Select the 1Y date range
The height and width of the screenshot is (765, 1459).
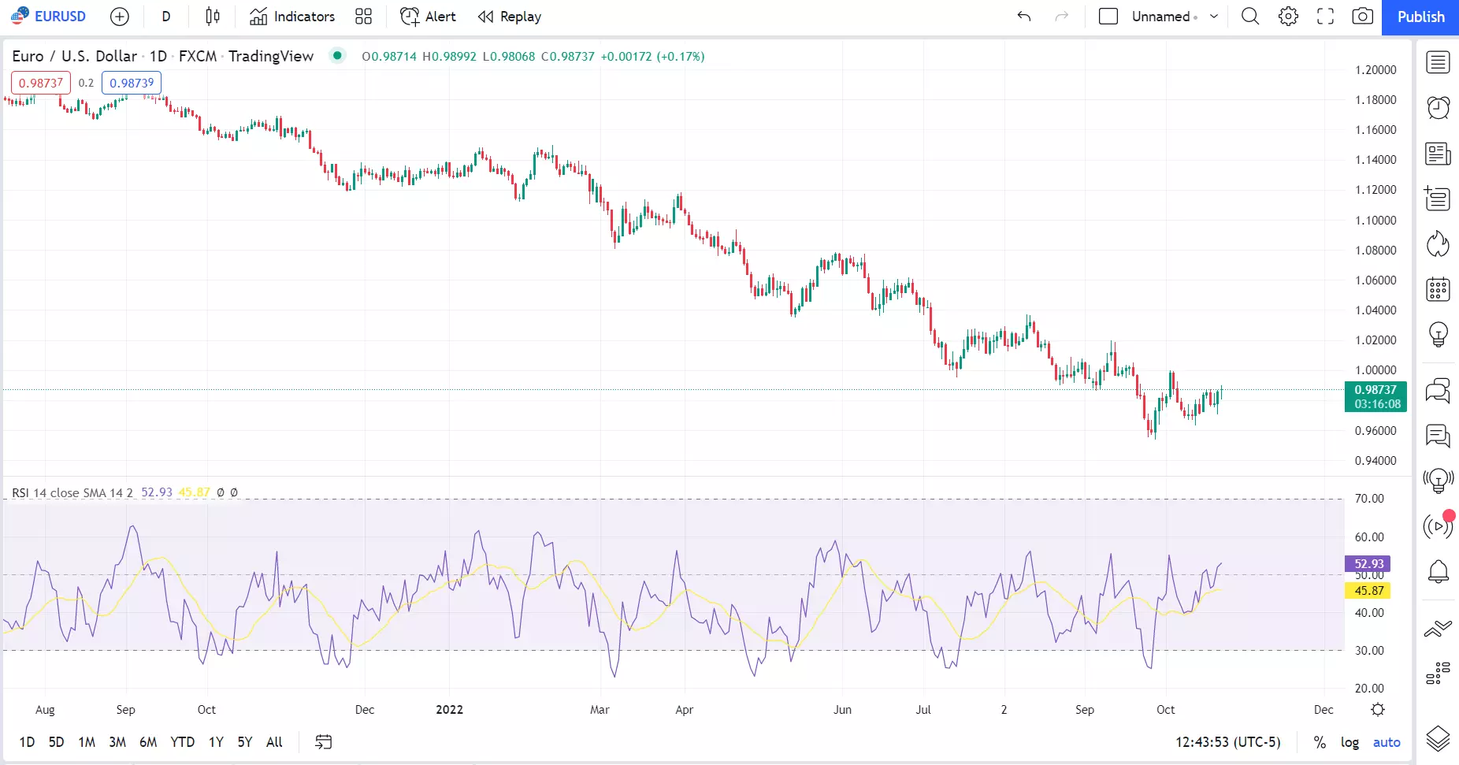click(216, 742)
